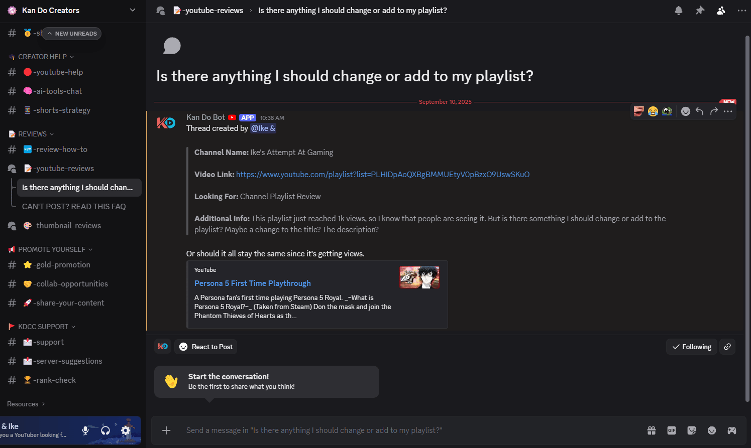Collapse the CREATOR HELP category

[41, 57]
